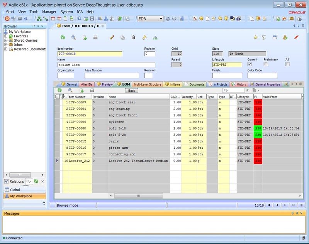The image size is (309, 244).
Task: Click the yellow star favorites icon
Action: [256, 37]
